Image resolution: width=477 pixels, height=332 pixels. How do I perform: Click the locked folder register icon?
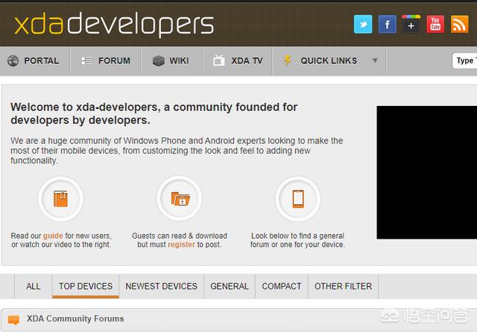coord(180,198)
